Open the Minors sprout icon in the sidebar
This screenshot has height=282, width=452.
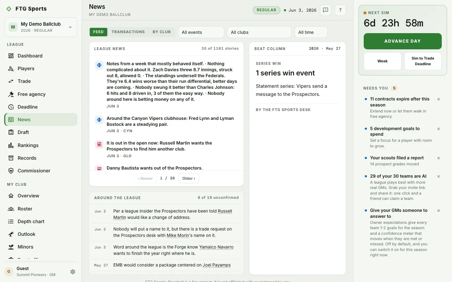11,247
